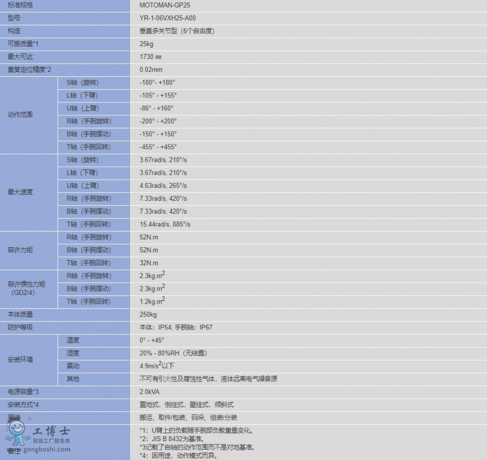Select the T-axis speed 15.44rad/s, 885°/s
This screenshot has height=460, width=487.
(165, 224)
